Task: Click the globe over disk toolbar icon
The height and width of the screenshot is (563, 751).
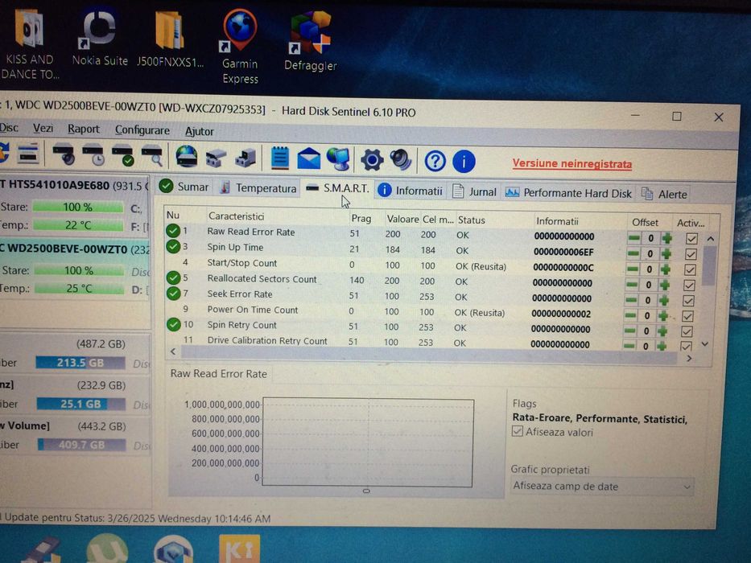Action: 187,156
